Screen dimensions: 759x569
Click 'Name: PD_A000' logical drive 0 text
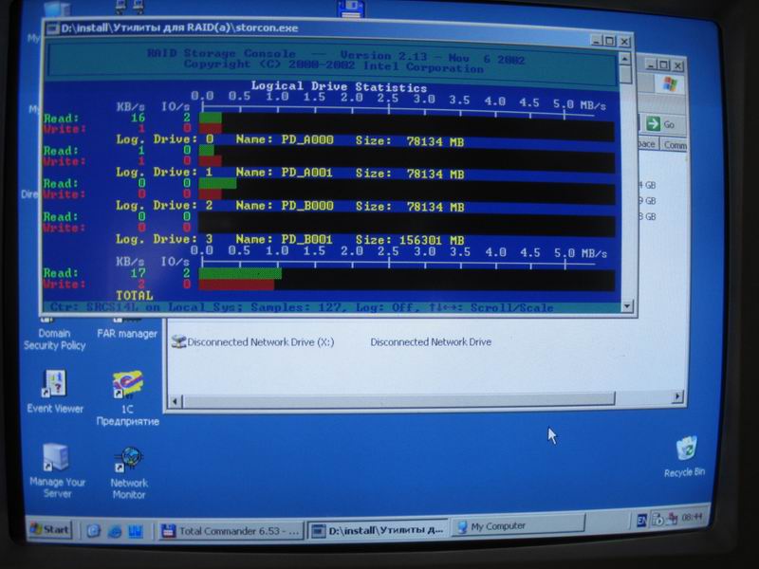[285, 139]
